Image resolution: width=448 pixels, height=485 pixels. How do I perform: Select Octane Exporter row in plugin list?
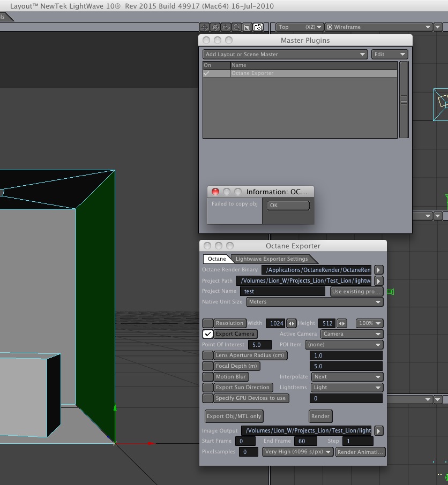(300, 73)
